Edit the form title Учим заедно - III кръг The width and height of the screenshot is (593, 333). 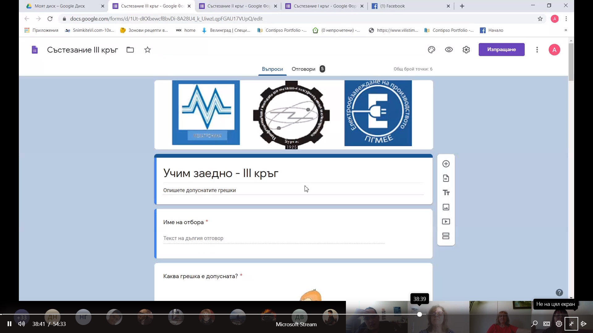click(x=221, y=173)
